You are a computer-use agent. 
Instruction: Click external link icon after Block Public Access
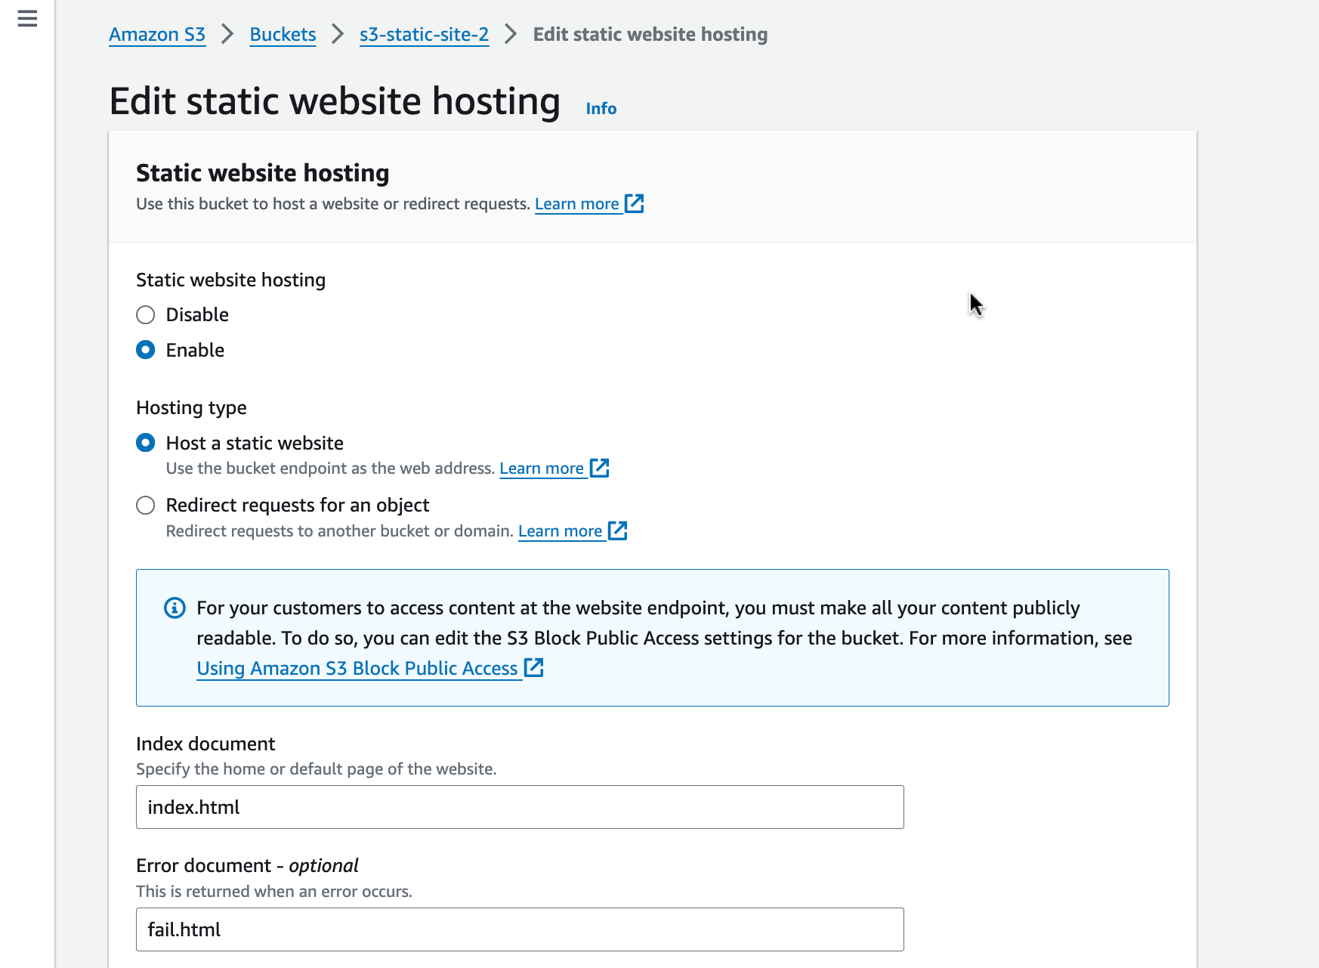point(534,668)
